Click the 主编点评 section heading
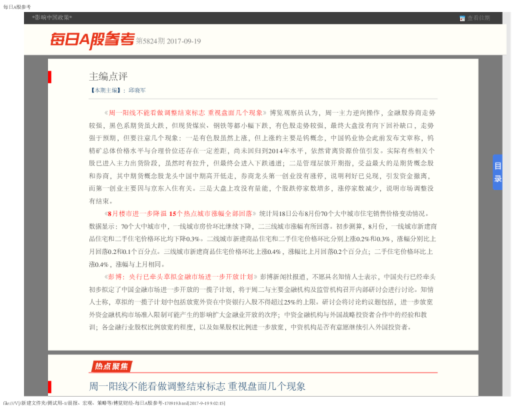The width and height of the screenshot is (528, 408). click(x=108, y=77)
